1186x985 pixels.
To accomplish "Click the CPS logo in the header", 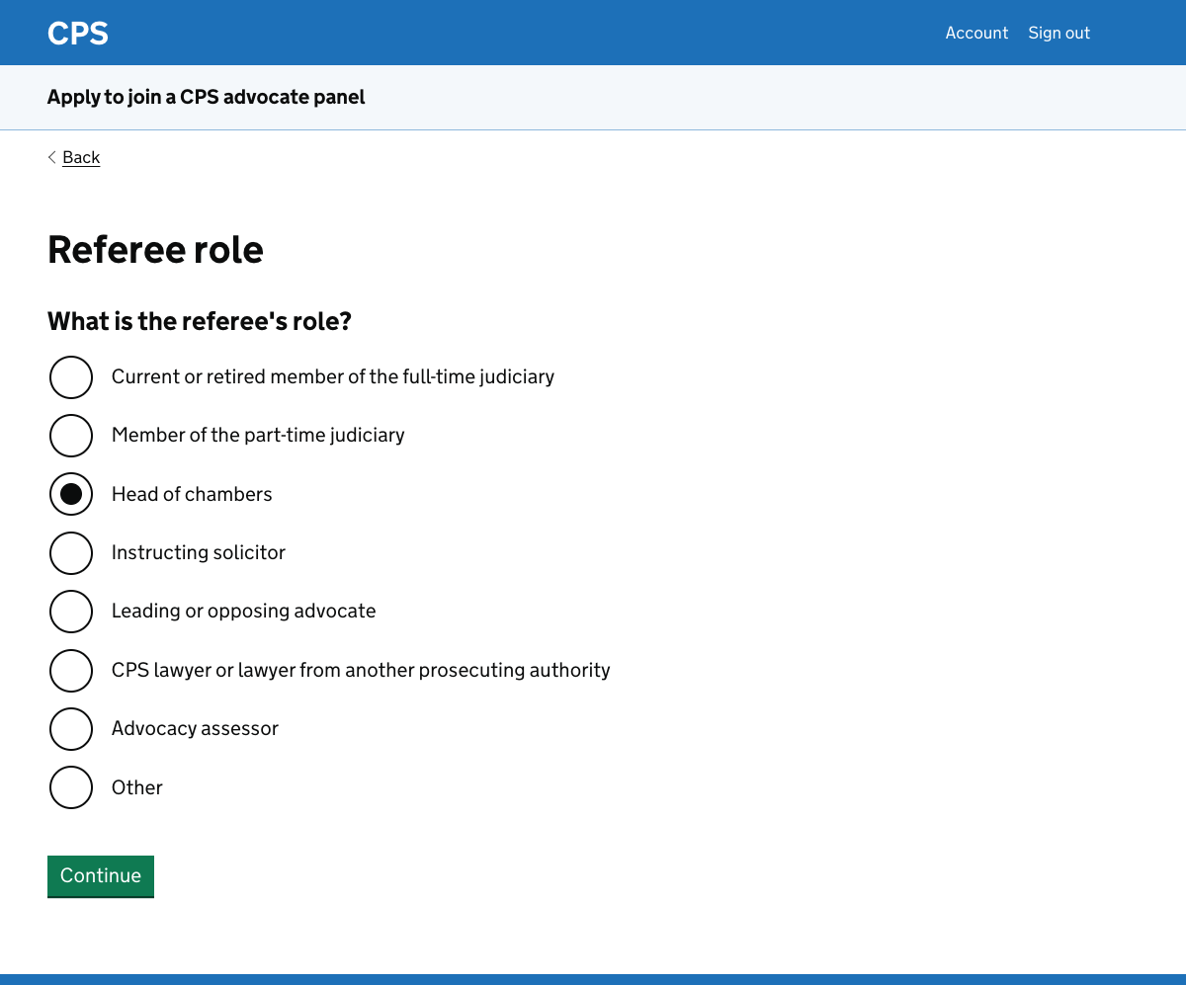I will click(77, 33).
